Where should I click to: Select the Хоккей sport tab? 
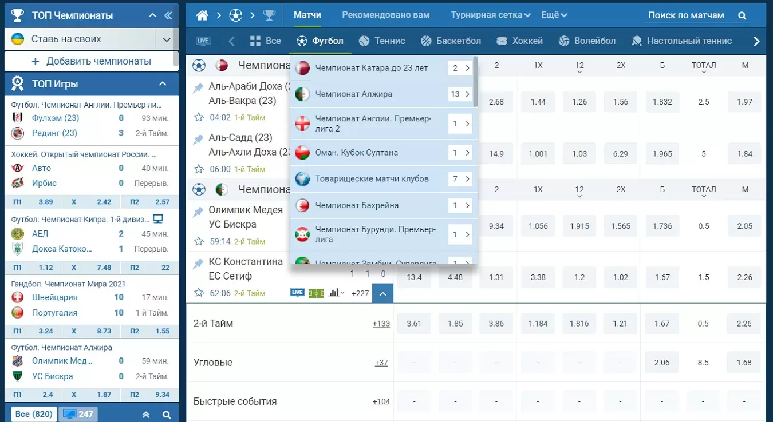(519, 41)
